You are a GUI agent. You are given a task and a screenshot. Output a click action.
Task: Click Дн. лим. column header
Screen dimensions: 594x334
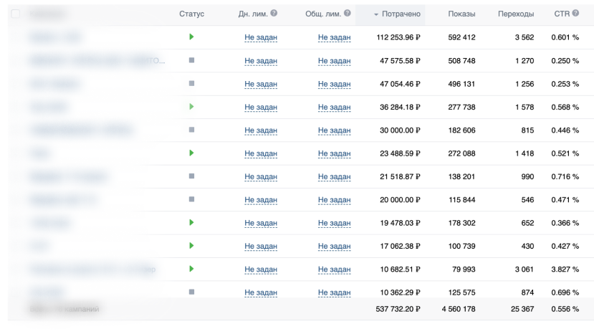click(253, 14)
